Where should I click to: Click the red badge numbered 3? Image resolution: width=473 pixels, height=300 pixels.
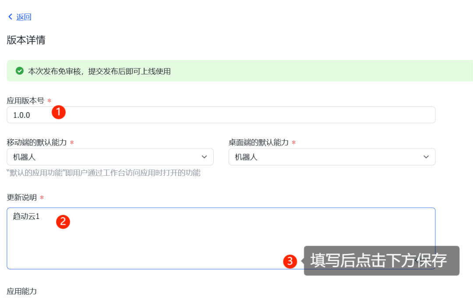coord(291,261)
